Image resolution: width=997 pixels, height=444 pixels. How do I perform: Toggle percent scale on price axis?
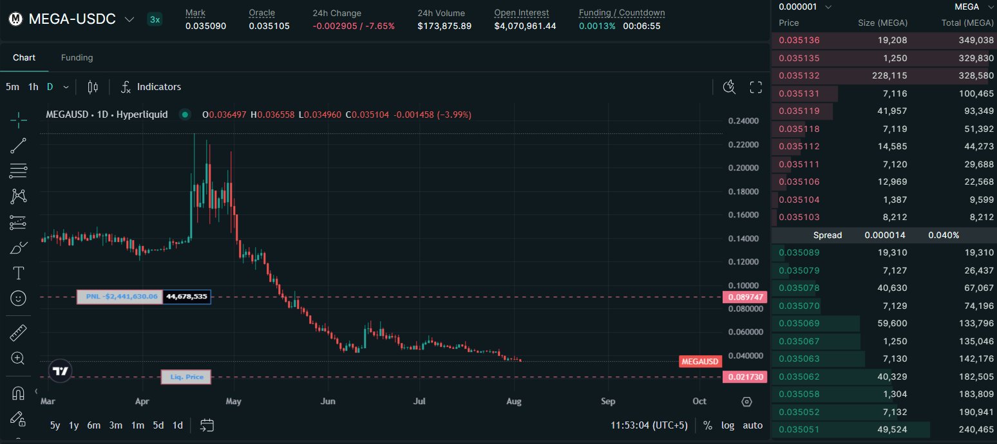click(x=708, y=425)
